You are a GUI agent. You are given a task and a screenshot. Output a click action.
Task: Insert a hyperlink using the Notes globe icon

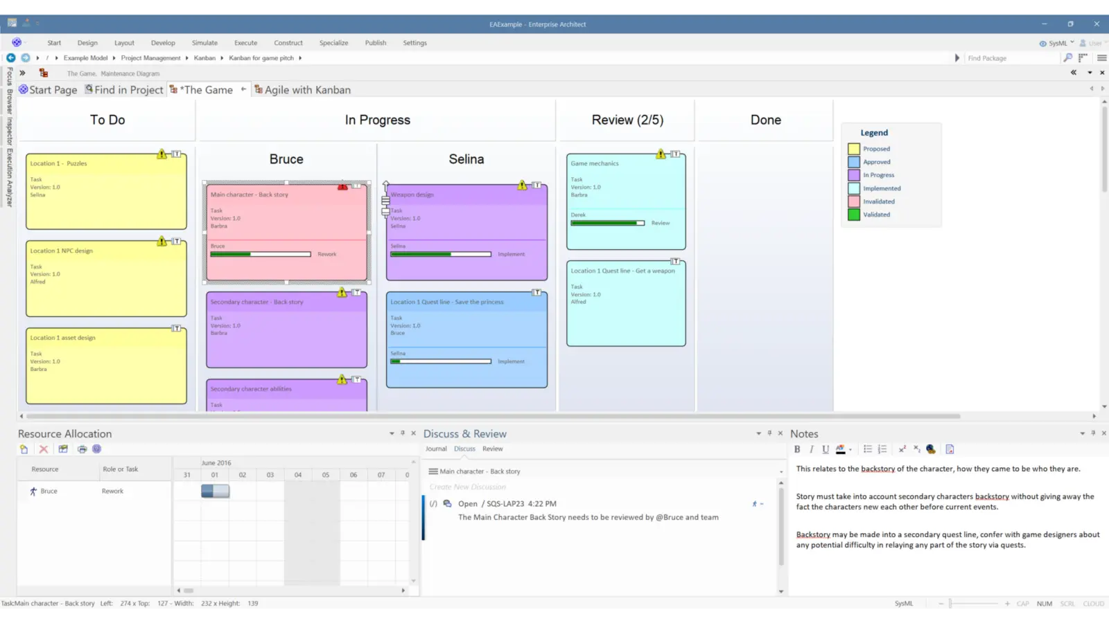point(931,449)
